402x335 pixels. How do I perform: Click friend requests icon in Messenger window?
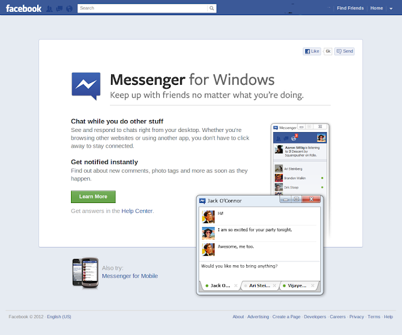[x=278, y=139]
